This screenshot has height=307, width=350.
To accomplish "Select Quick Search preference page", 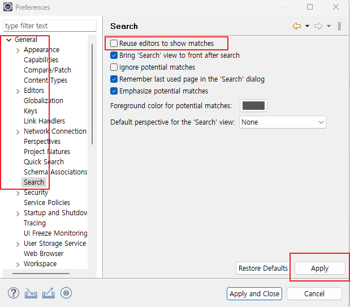I will 44,161.
